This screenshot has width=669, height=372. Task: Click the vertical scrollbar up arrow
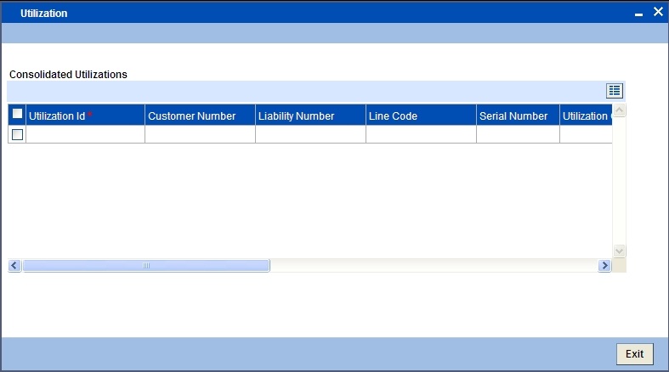click(x=619, y=110)
